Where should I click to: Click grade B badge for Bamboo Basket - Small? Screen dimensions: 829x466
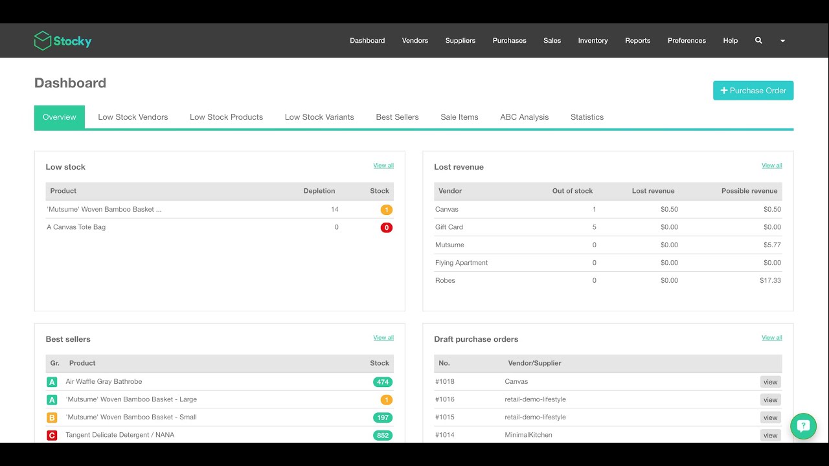pos(52,417)
